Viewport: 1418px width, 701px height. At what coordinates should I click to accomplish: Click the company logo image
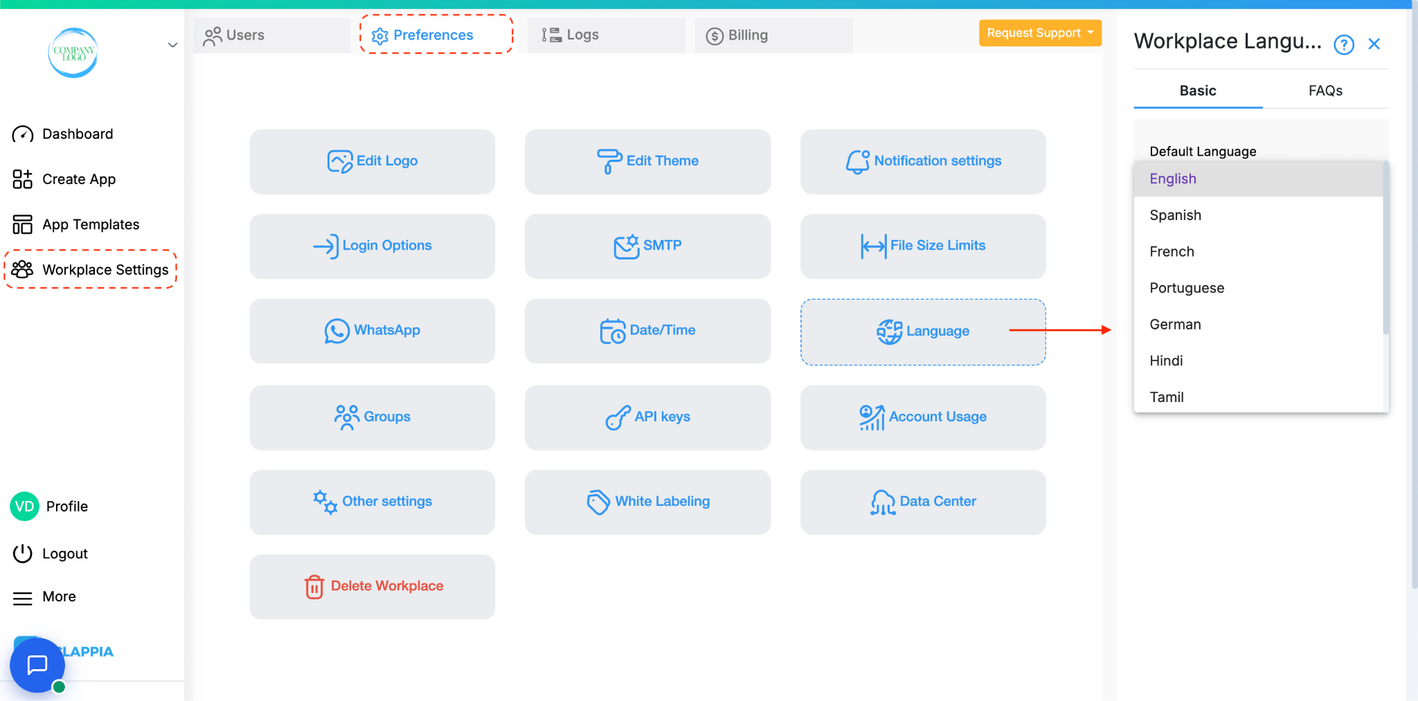[x=73, y=53]
